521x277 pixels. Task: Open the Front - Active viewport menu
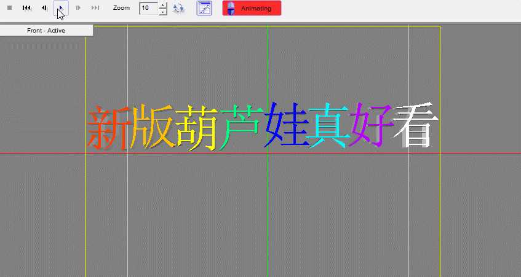point(47,31)
